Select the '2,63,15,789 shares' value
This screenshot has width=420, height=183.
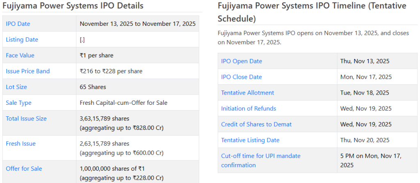105,144
